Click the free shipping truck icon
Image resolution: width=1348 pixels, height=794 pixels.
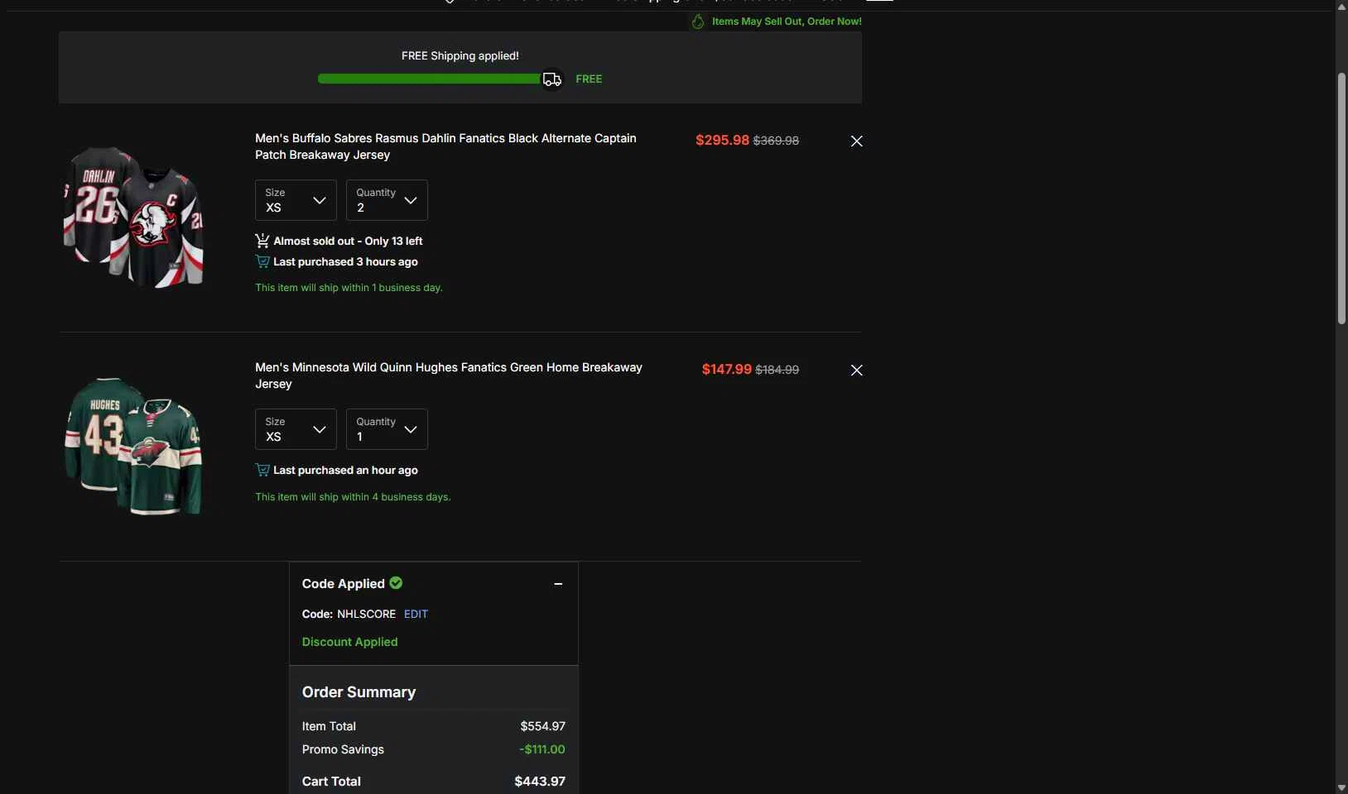[x=552, y=79]
